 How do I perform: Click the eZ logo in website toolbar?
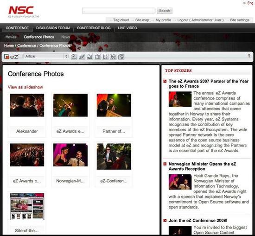point(11,57)
